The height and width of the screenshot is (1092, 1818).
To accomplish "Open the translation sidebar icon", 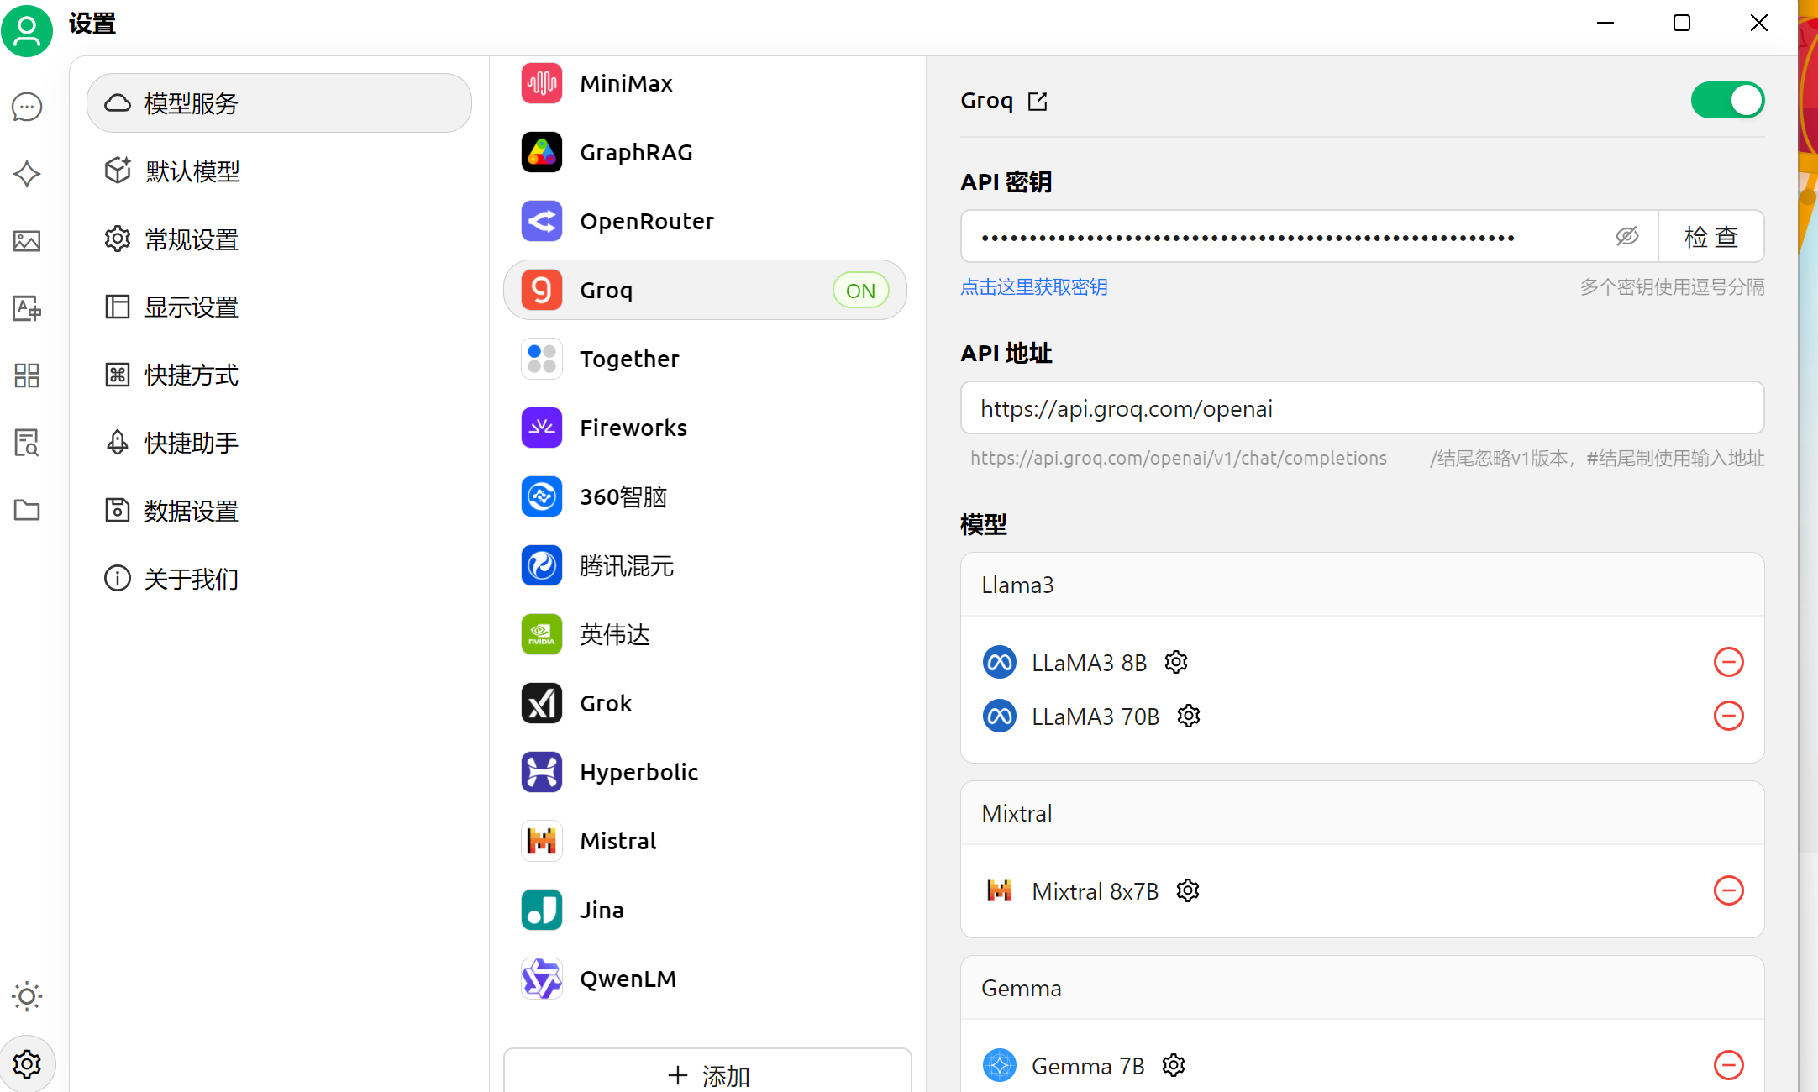I will (x=27, y=308).
